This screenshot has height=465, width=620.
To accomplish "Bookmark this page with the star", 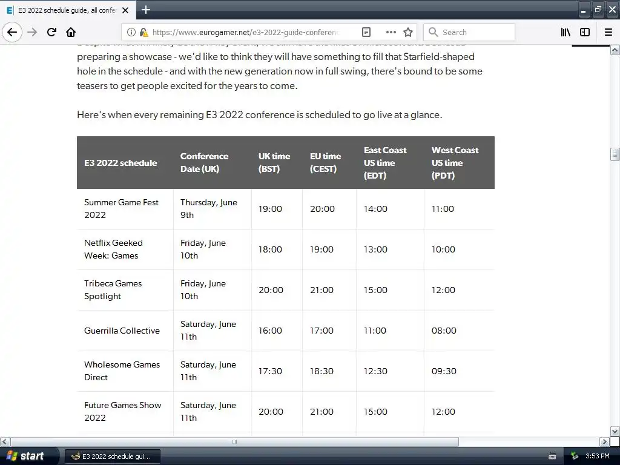I will coord(408,32).
